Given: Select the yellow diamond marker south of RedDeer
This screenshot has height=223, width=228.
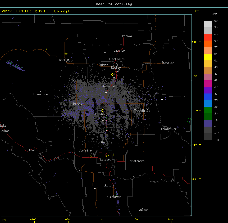Looking at the screenshot, I should click(x=113, y=74).
